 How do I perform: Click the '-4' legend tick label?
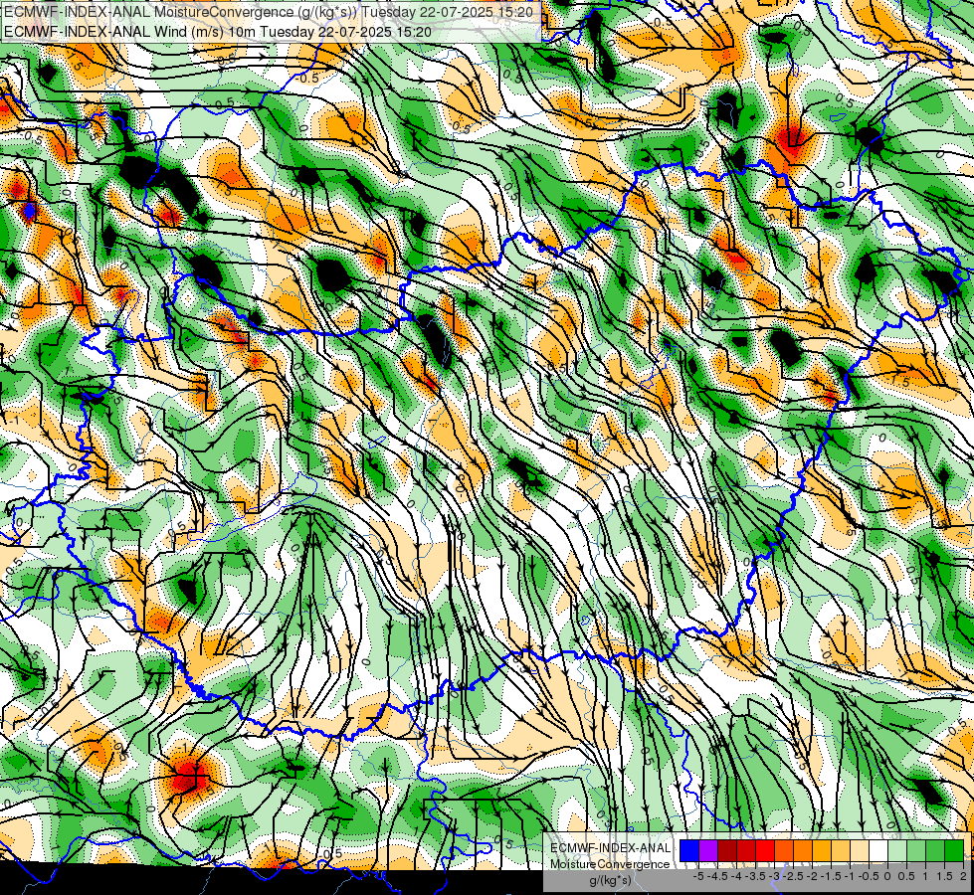(736, 876)
